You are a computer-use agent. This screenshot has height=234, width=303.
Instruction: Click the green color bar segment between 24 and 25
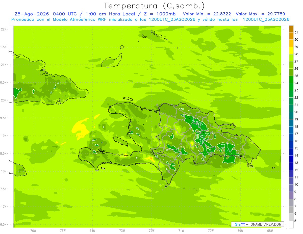291,80
